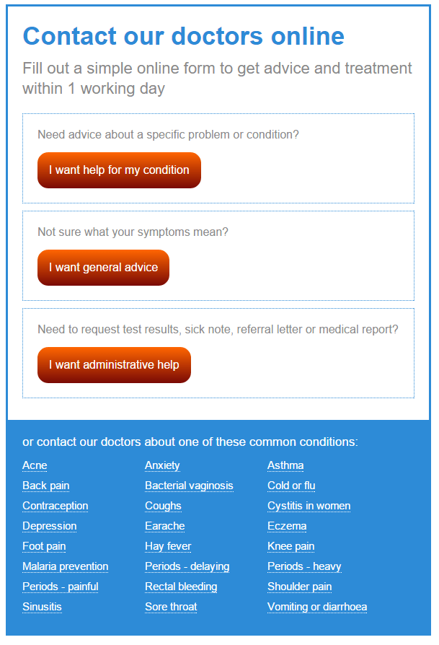Click the Shoulder pain link
The image size is (439, 645).
tap(300, 587)
